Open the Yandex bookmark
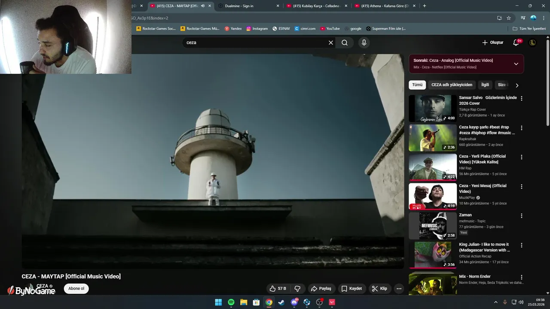Viewport: 550px width, 309px height. point(233,29)
